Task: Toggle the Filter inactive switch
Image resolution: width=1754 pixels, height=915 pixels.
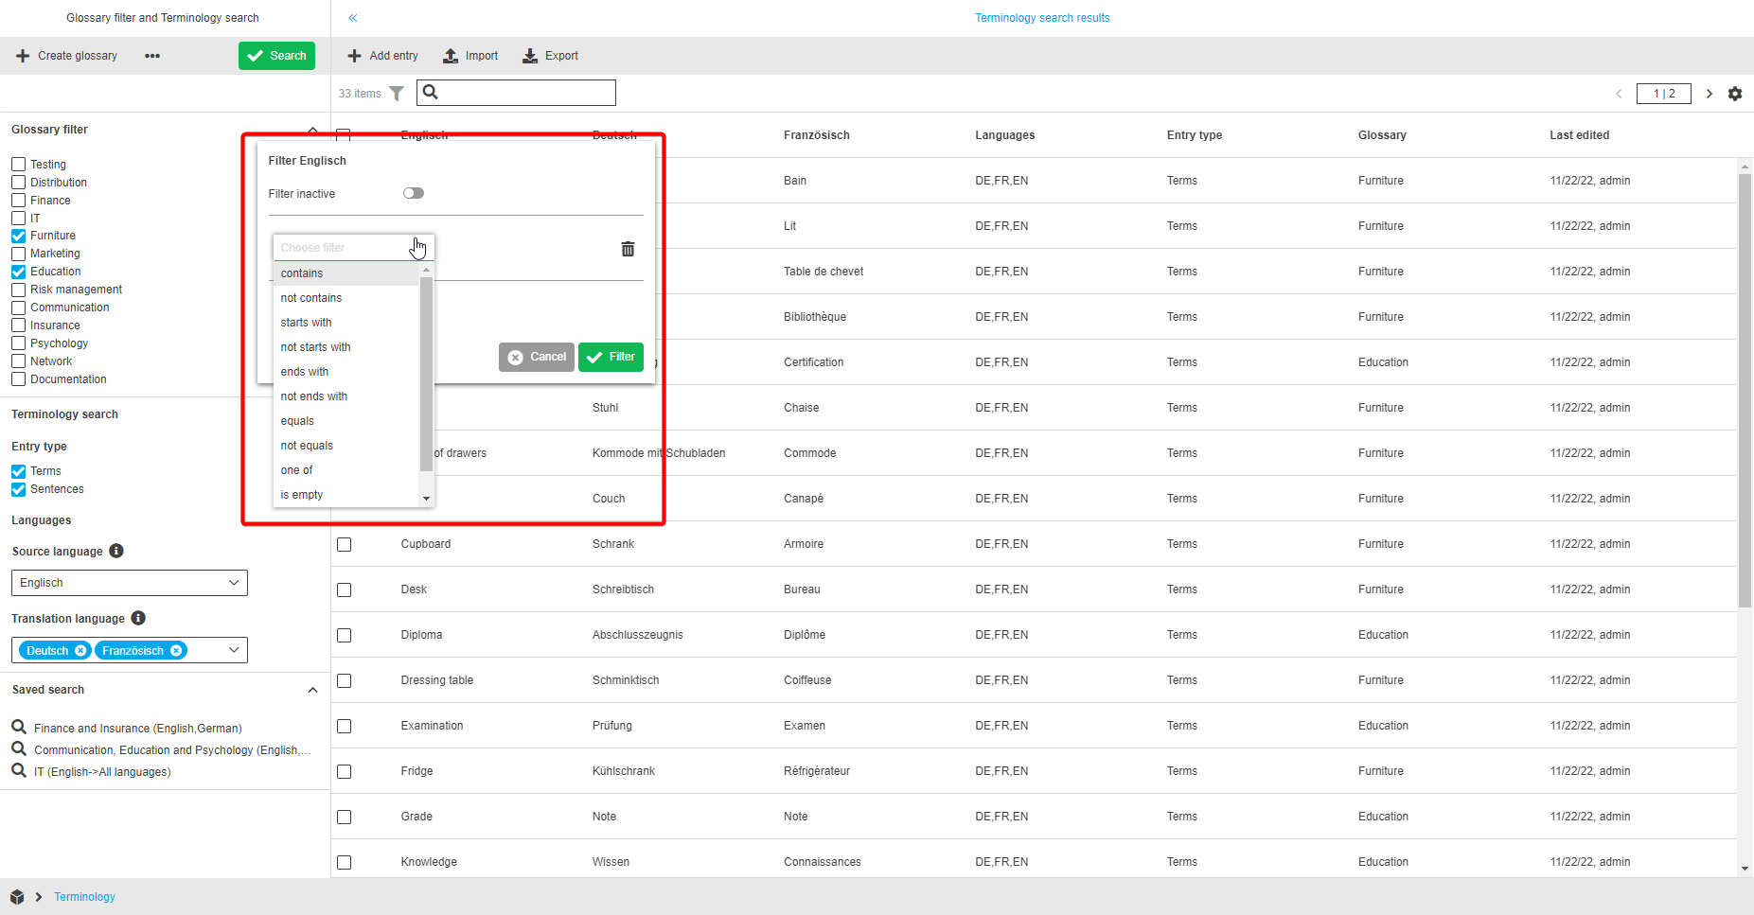Action: (x=414, y=193)
